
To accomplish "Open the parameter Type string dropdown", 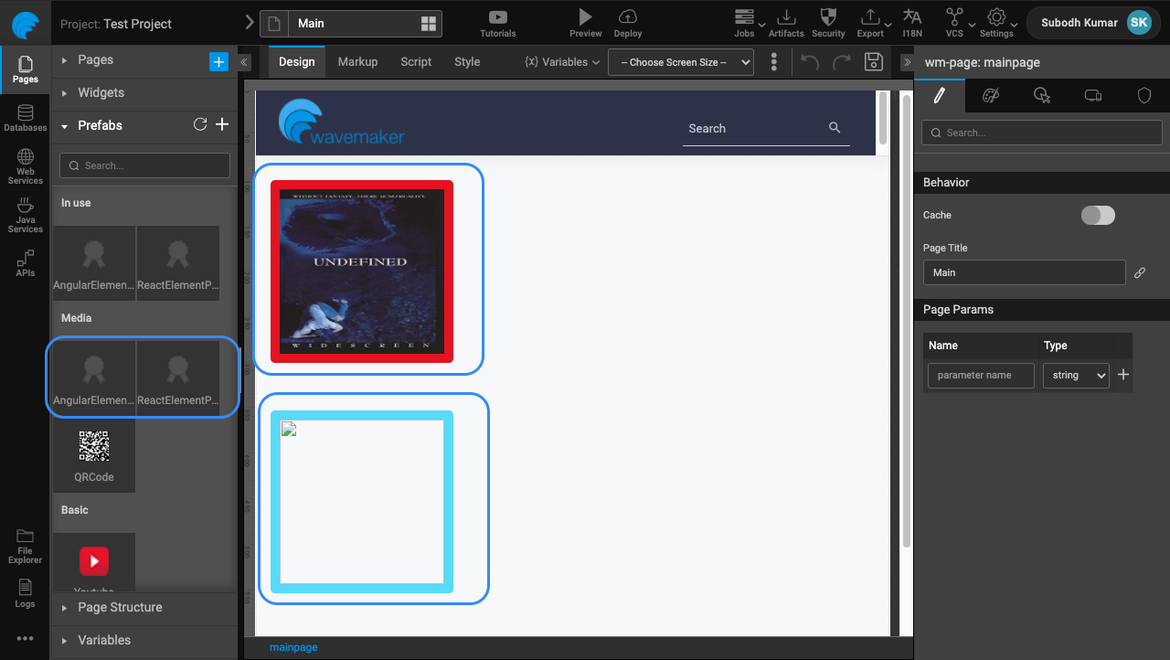I will [x=1076, y=375].
